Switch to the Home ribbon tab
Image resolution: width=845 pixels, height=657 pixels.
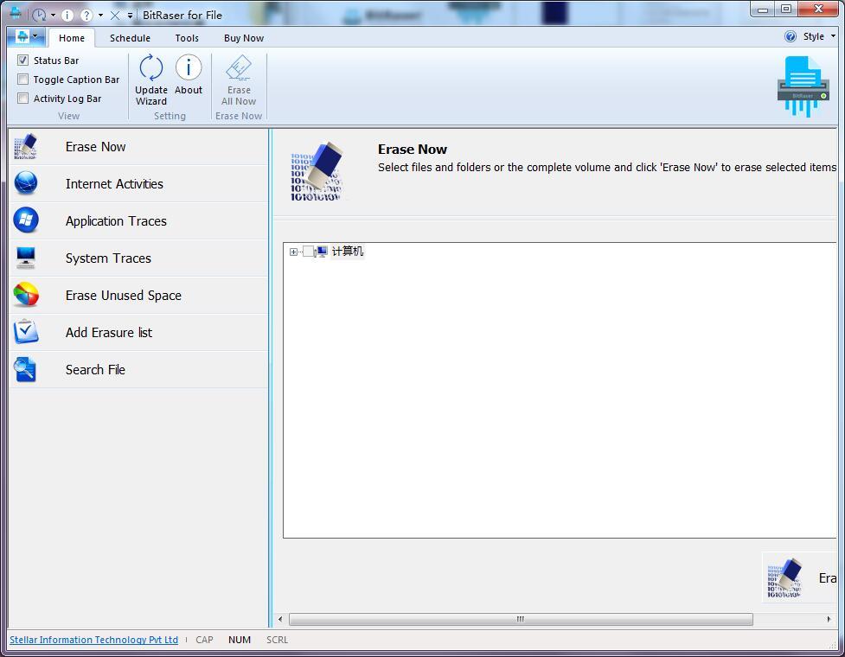click(x=72, y=38)
